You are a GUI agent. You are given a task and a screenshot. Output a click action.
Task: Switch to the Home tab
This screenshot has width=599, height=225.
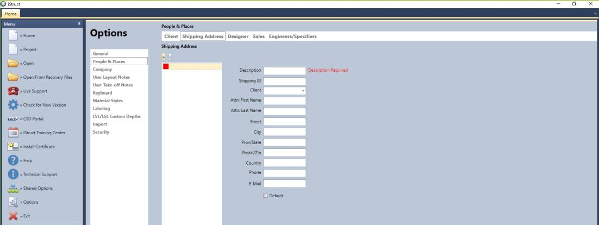(x=11, y=14)
